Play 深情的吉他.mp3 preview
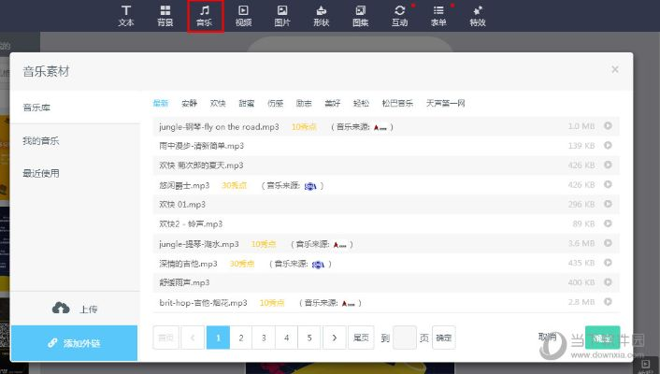 click(608, 263)
